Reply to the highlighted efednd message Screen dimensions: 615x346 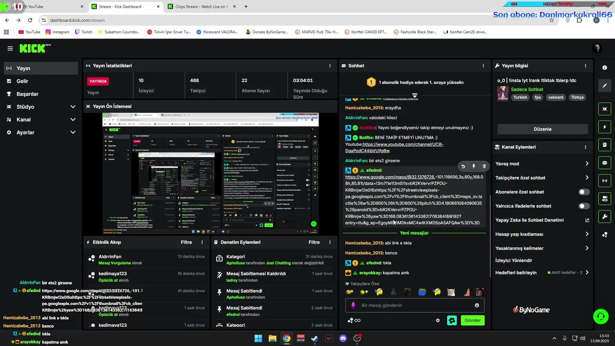pos(463,166)
